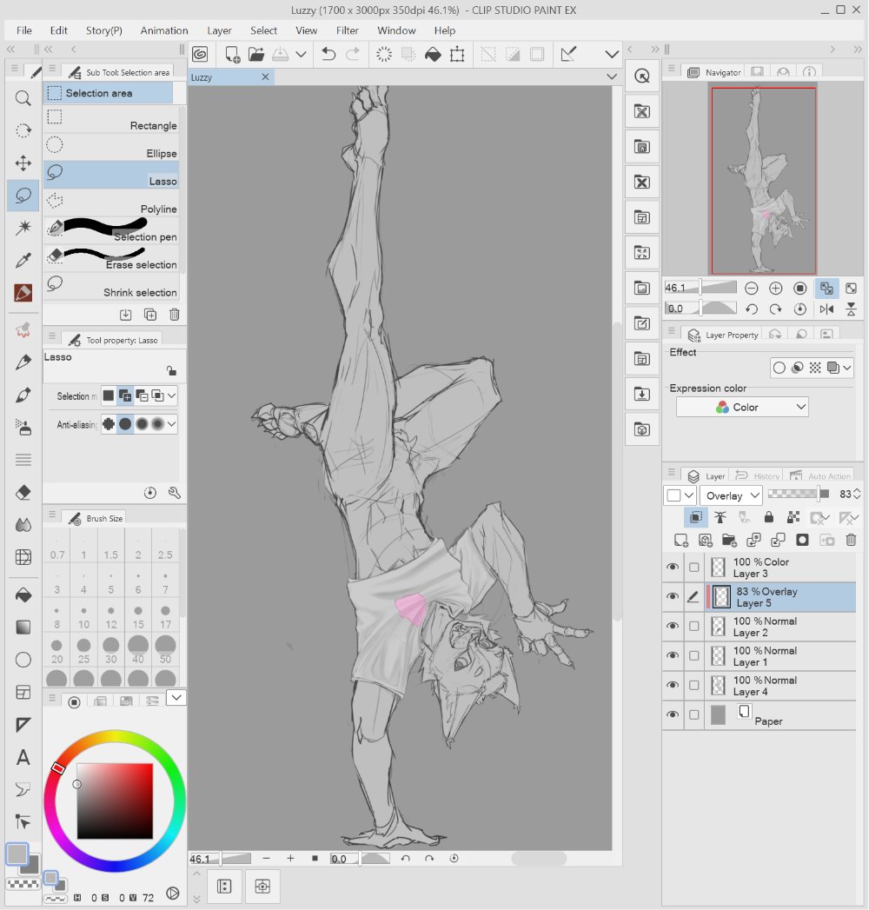Toggle Clip to Layer Below icon
This screenshot has height=910, width=869.
(695, 517)
